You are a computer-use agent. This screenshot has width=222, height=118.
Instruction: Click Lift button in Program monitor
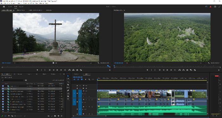pos(180,70)
